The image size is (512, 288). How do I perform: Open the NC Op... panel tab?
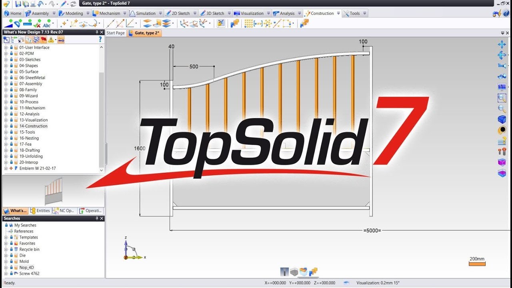pos(64,211)
